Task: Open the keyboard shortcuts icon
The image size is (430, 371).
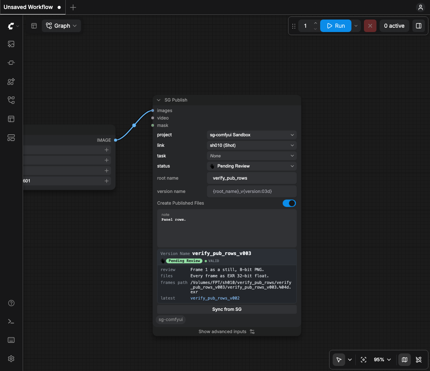Action: (11, 340)
